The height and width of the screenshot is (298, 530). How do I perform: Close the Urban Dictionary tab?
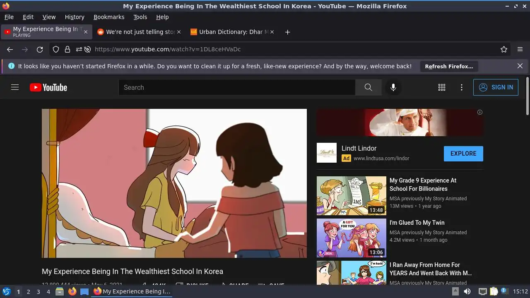[x=272, y=32]
